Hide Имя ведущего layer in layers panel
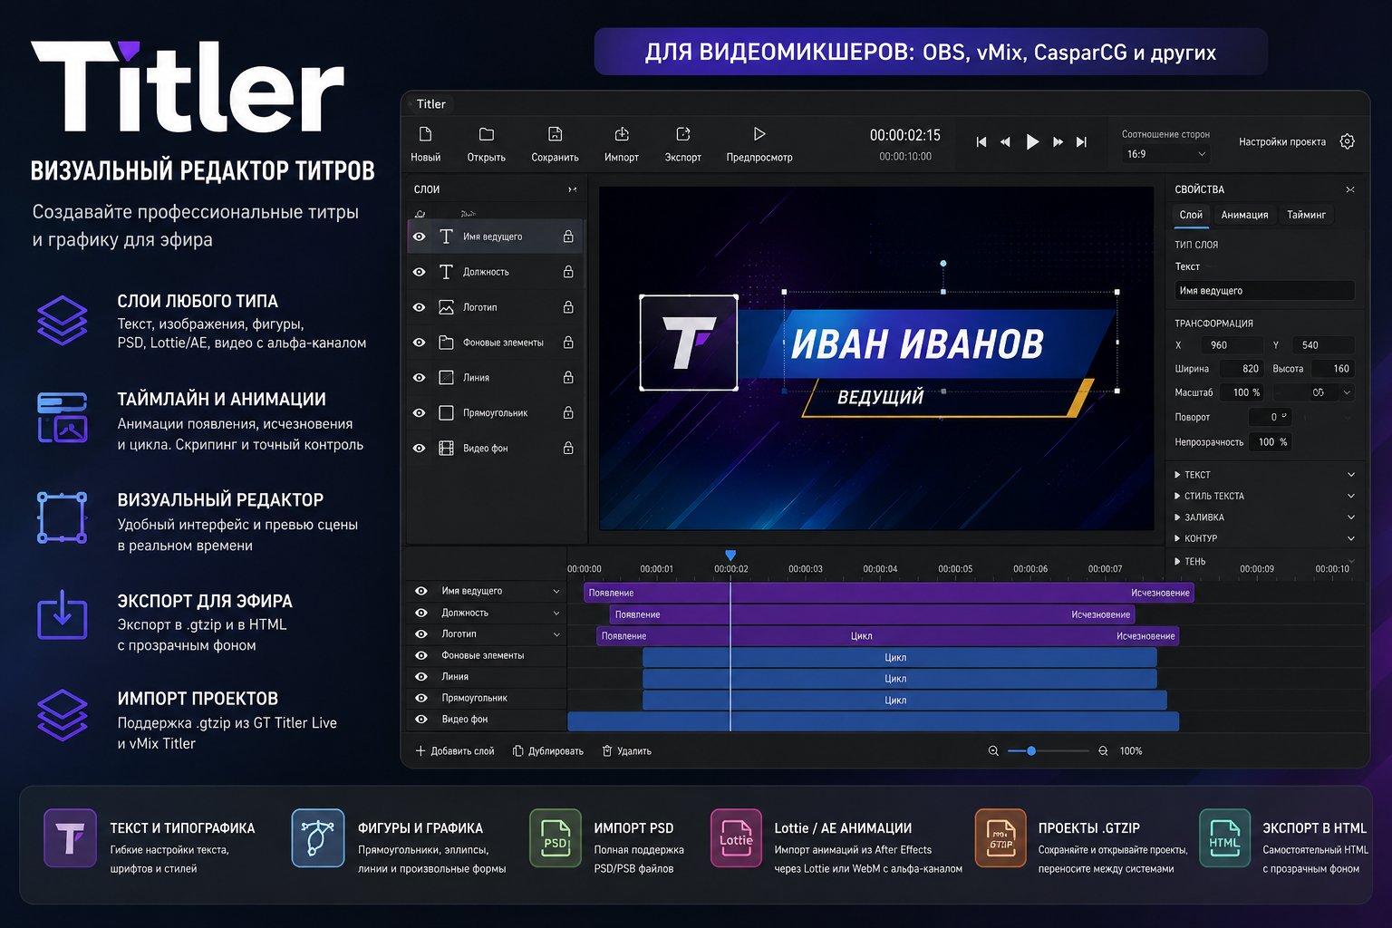The image size is (1392, 928). pyautogui.click(x=420, y=237)
